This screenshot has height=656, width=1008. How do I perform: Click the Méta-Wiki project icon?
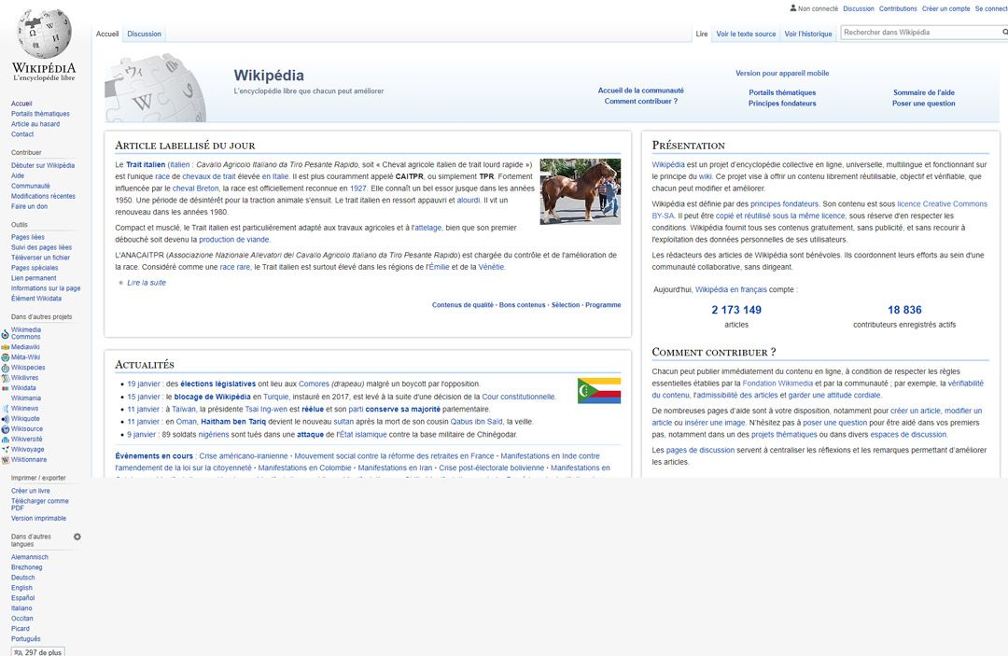coord(6,357)
